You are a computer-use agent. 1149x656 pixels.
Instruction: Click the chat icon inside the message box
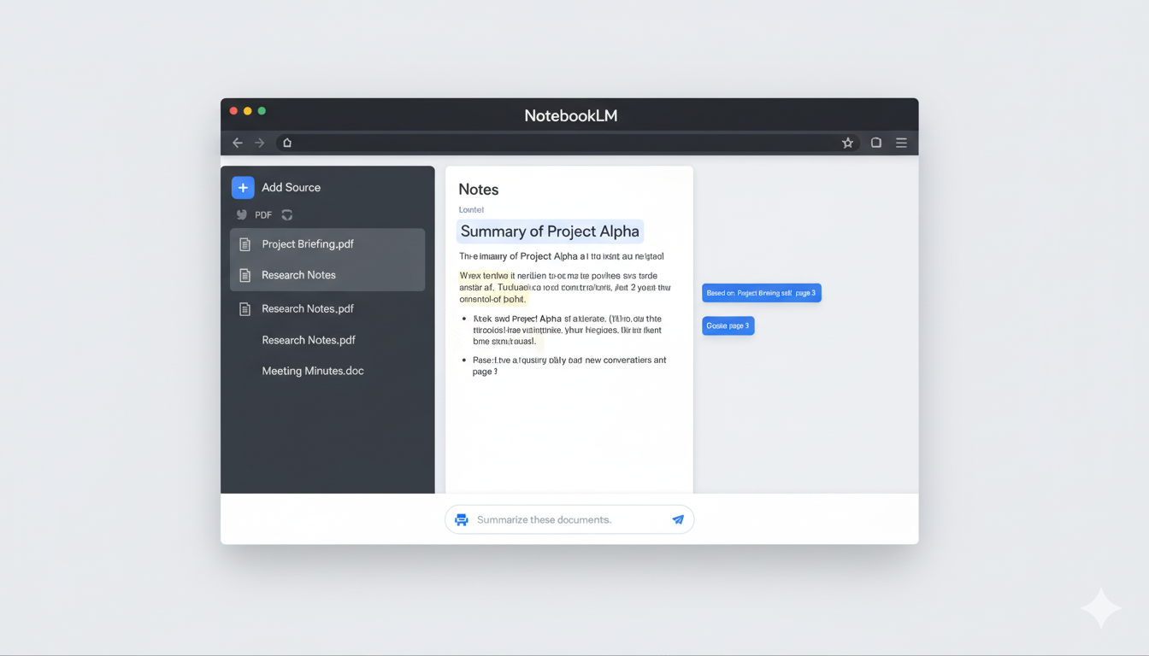461,519
